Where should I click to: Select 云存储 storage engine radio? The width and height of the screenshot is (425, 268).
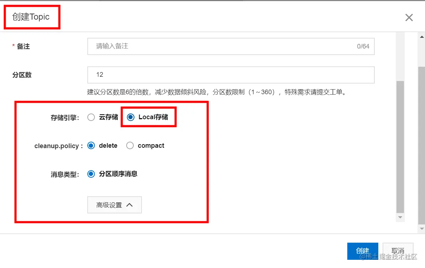[91, 117]
